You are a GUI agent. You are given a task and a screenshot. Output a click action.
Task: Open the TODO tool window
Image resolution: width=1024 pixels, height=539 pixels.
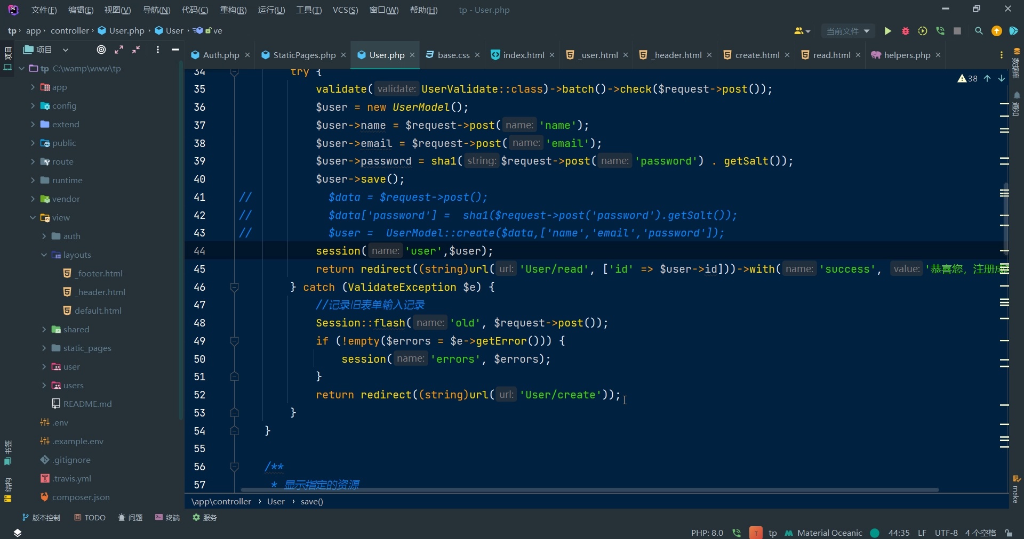[x=90, y=518]
